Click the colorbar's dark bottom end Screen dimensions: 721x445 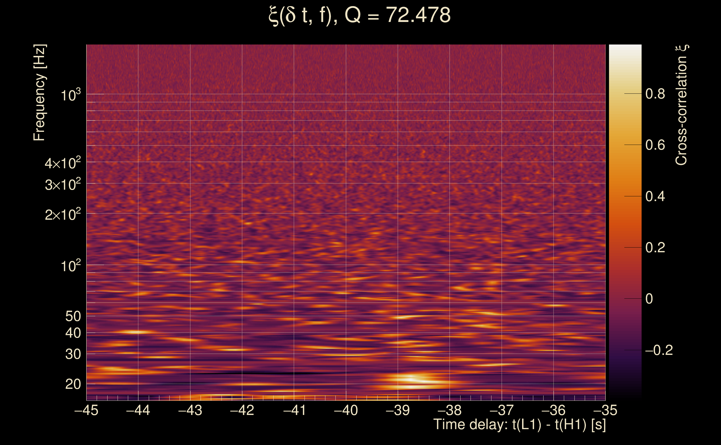pyautogui.click(x=625, y=396)
